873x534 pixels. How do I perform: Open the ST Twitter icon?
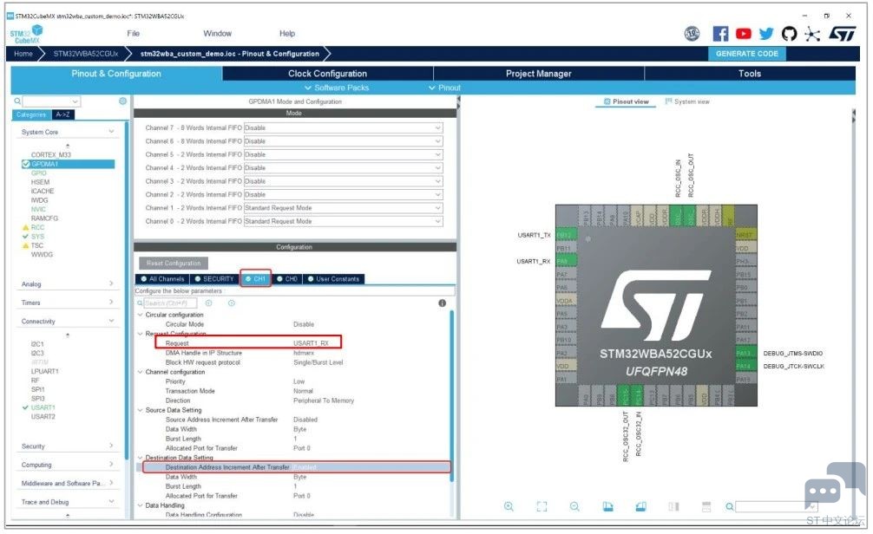(x=766, y=34)
